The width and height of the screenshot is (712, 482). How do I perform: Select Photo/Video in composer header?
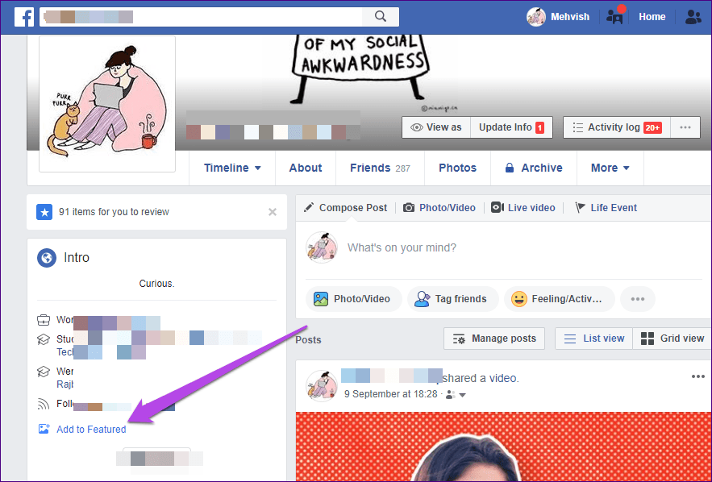point(439,208)
